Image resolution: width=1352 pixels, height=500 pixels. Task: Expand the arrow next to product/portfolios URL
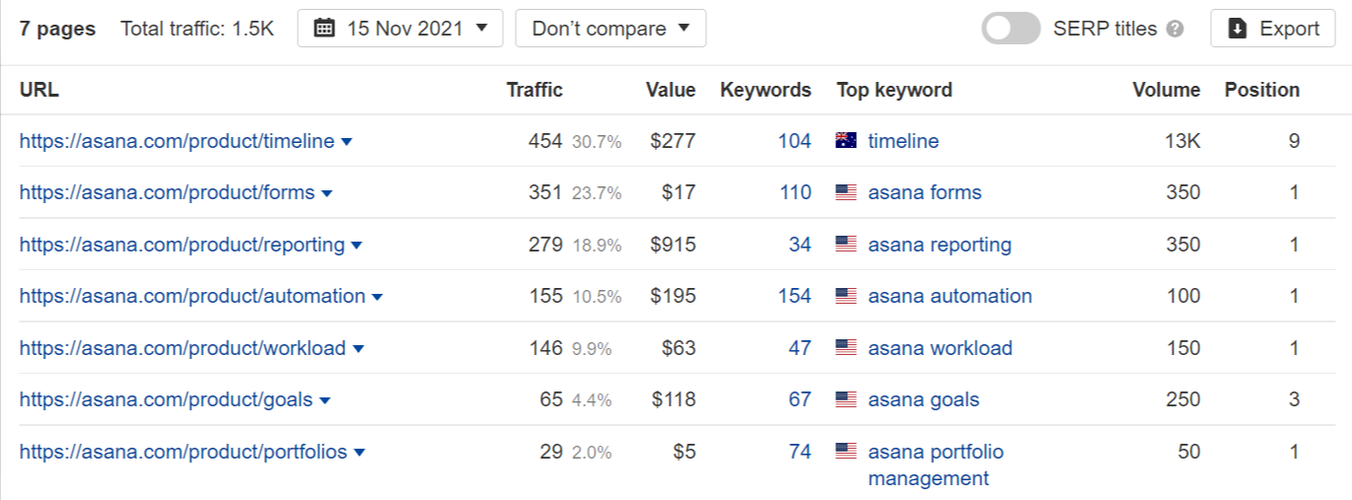[360, 453]
